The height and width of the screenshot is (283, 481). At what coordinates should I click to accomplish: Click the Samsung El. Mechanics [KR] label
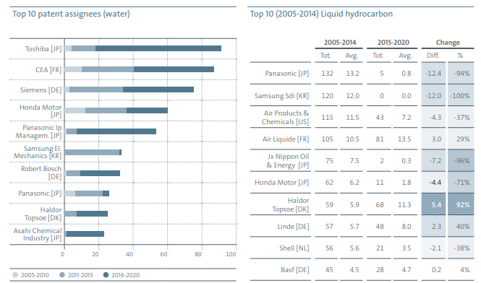click(x=38, y=152)
